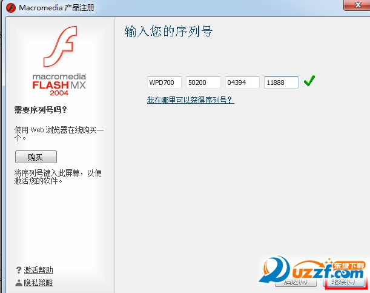Open the 我在哪里可以获得序列号 link

point(190,100)
